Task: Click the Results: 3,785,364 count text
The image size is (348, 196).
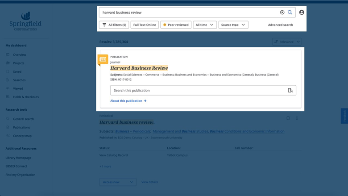Action: click(114, 42)
